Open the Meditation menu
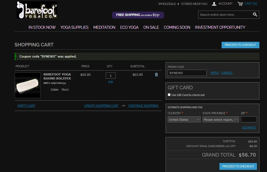 (x=104, y=27)
